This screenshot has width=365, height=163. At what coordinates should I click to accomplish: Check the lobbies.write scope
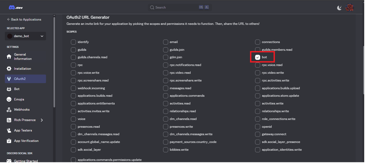166,150
